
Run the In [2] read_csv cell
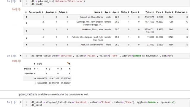pyautogui.click(x=20, y=1)
